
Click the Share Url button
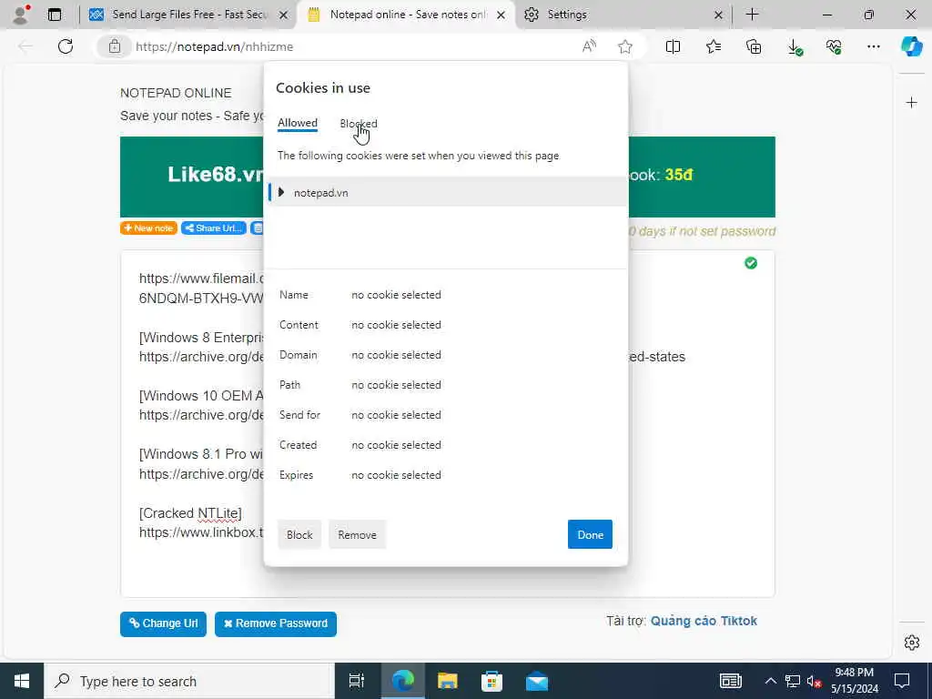pyautogui.click(x=213, y=228)
